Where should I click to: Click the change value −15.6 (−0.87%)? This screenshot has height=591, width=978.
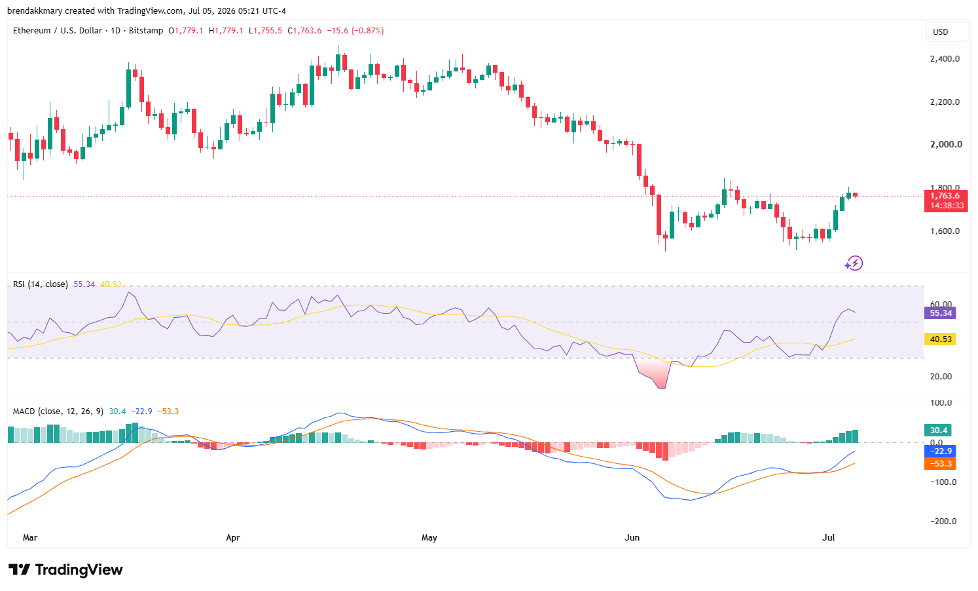(x=355, y=31)
